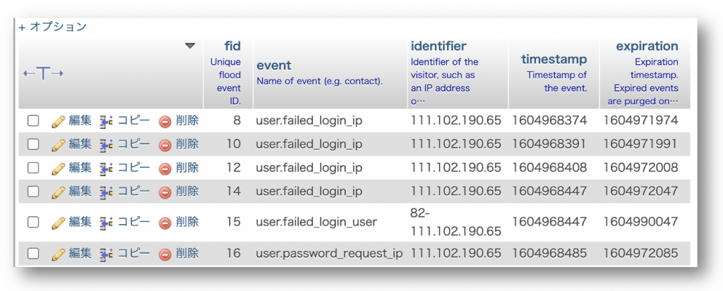723x291 pixels.
Task: Click the red delete icon for fid 8
Action: point(165,122)
